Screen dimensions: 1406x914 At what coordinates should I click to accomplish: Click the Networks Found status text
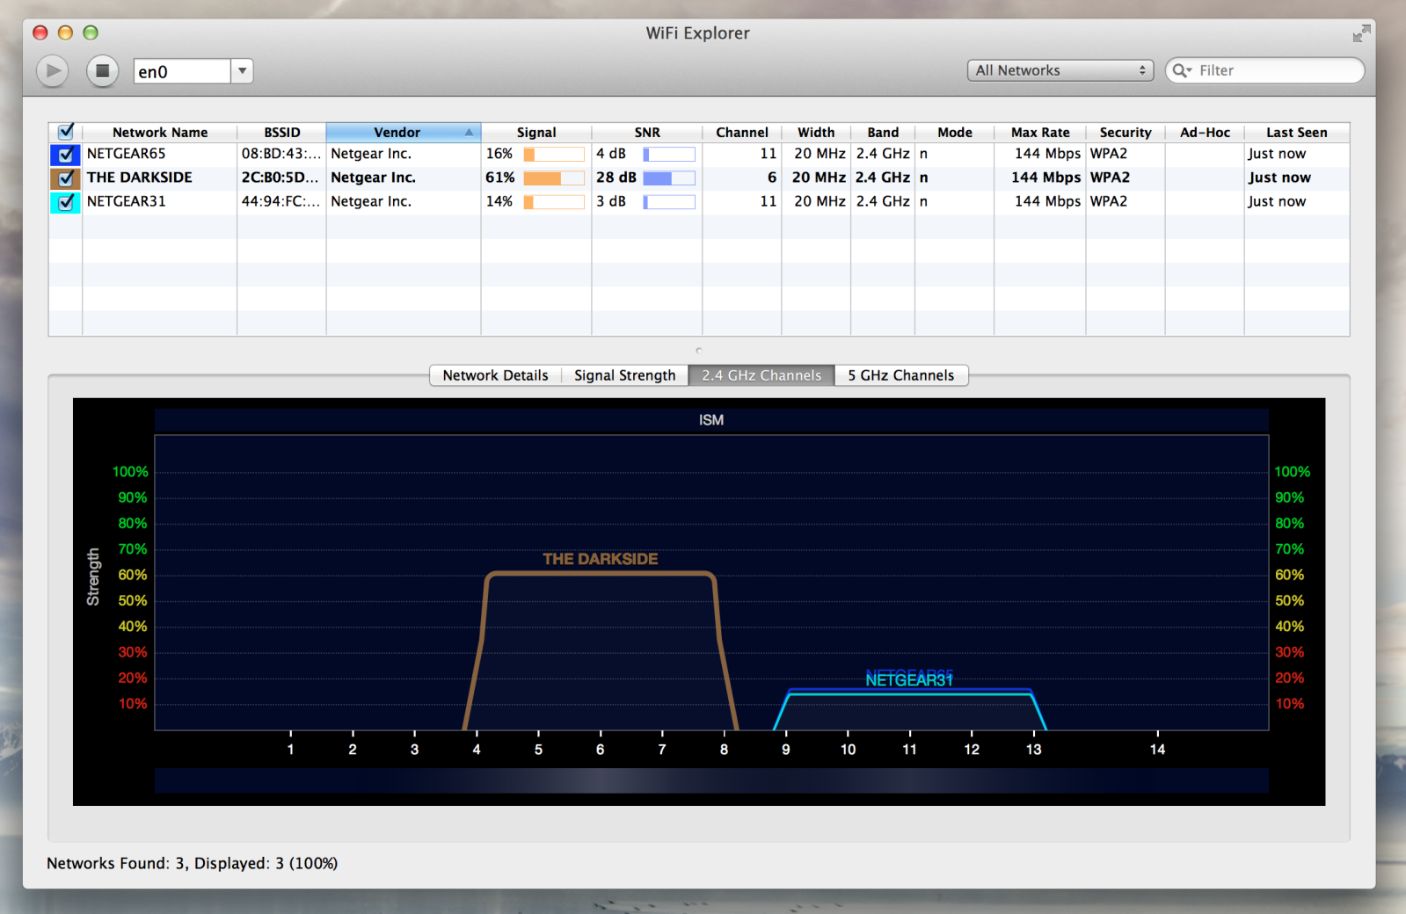tap(192, 863)
